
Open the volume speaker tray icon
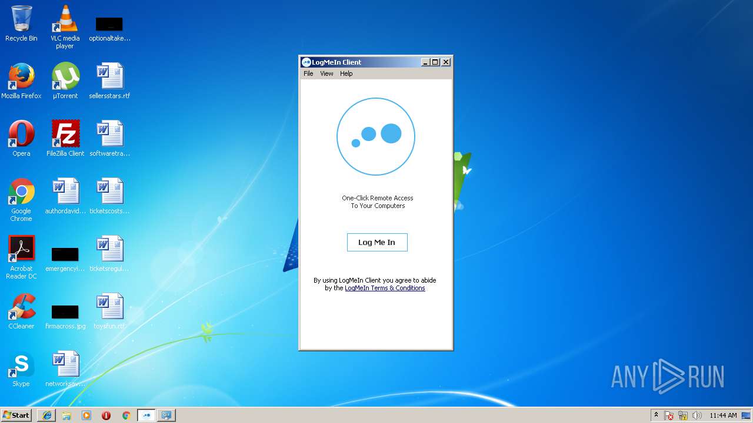(697, 415)
